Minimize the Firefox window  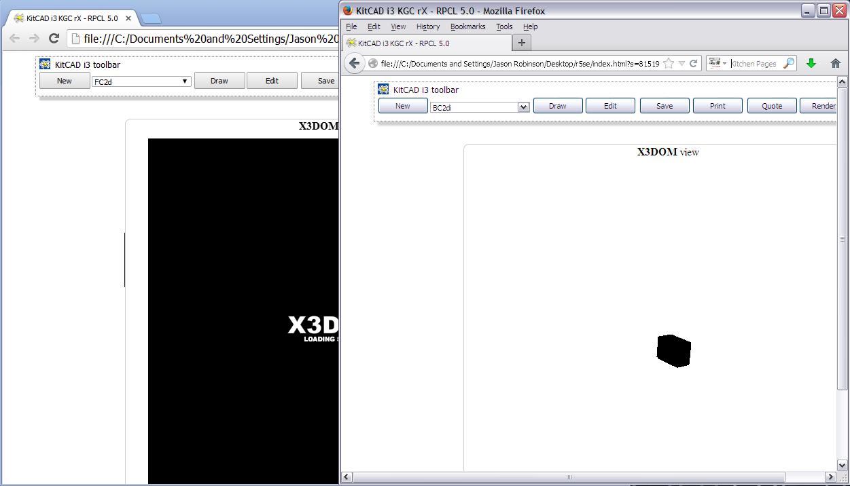coord(808,10)
